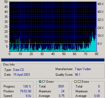Click the green speed line dip at 60

pyautogui.click(x=74, y=44)
